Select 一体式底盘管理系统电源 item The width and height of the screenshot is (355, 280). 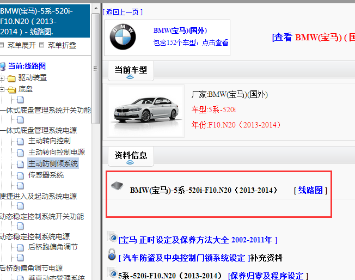pyautogui.click(x=39, y=130)
